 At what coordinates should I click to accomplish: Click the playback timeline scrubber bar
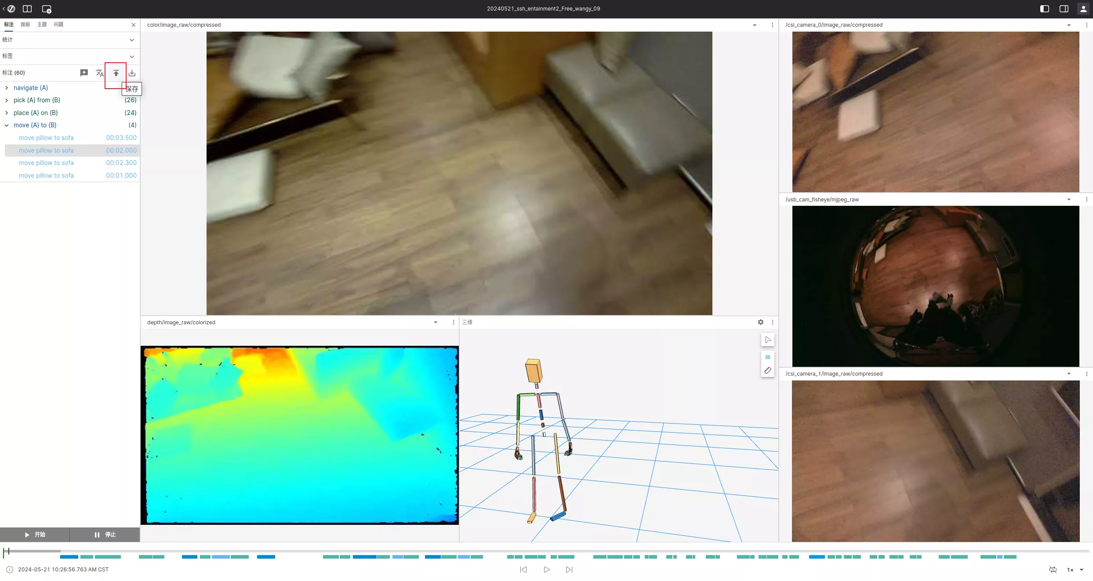545,551
